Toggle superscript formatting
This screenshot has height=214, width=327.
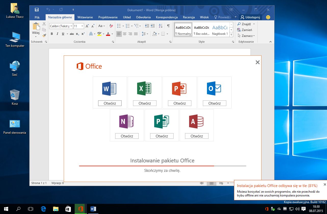tap(83, 34)
